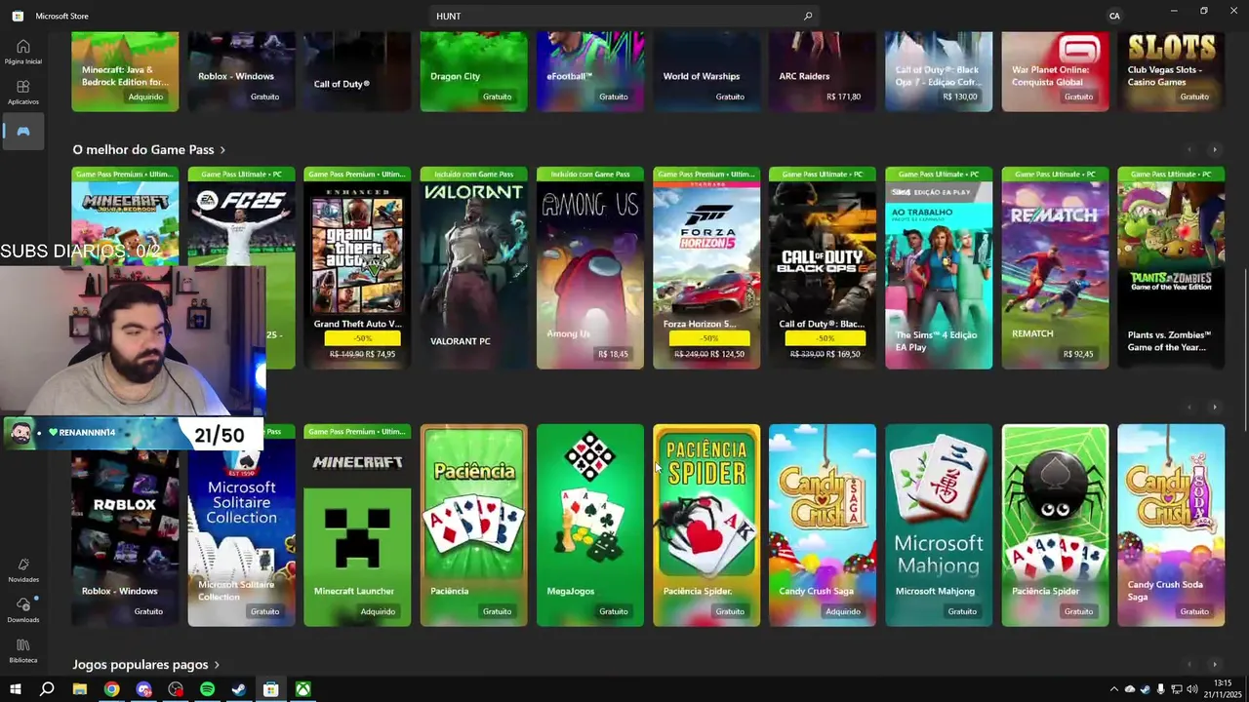Open the Minecraft Launcher card

(357, 525)
